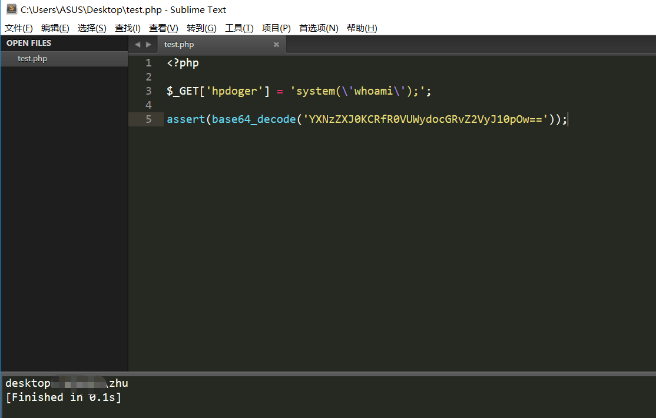Open the 文件(F) menu
This screenshot has width=656, height=418.
pyautogui.click(x=18, y=28)
